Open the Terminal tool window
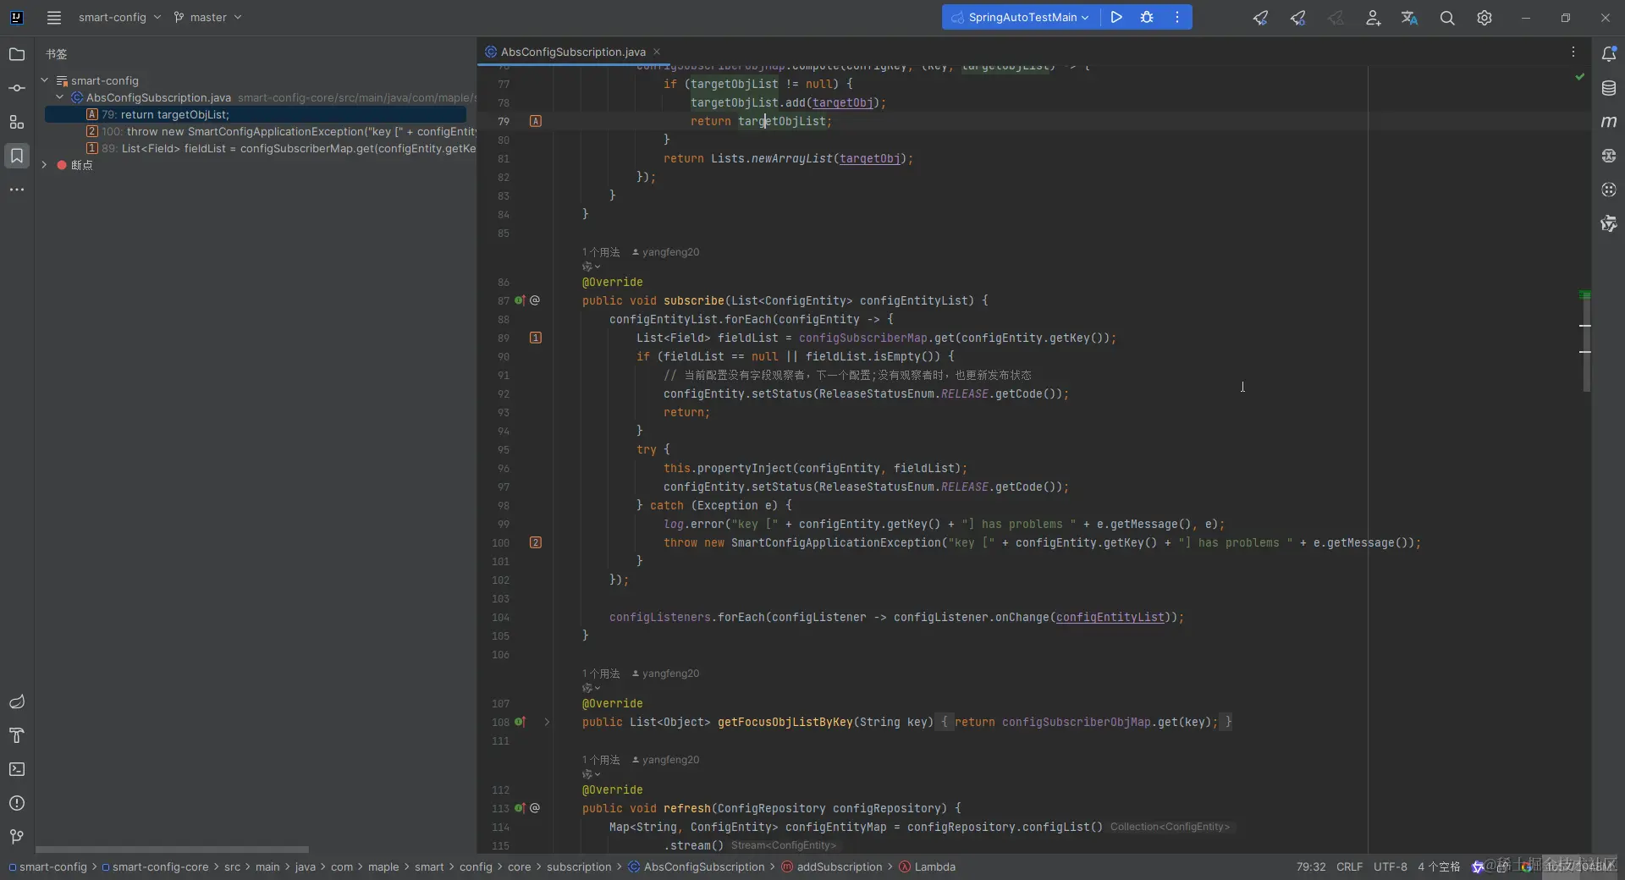The height and width of the screenshot is (880, 1625). coord(16,769)
